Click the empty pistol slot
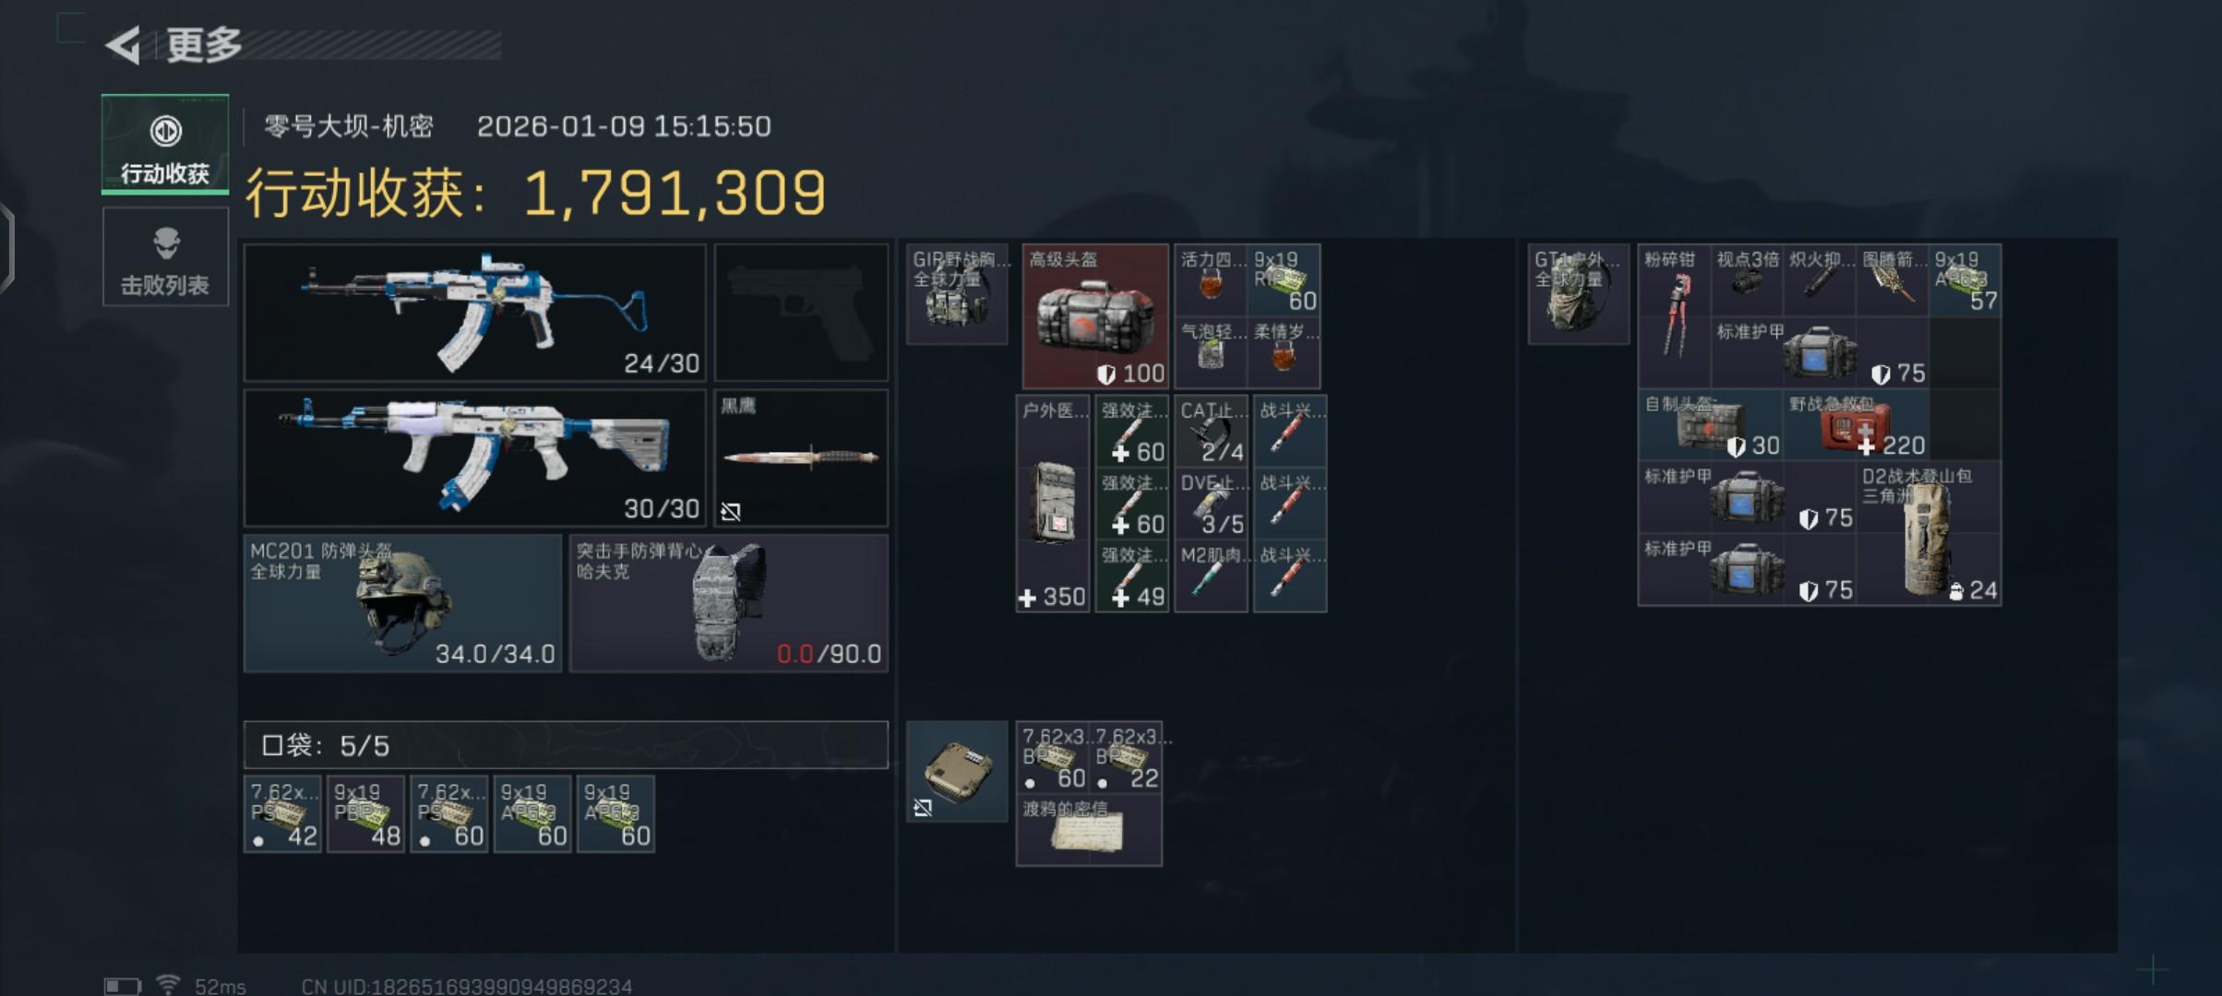Viewport: 2222px width, 996px height. [x=801, y=313]
